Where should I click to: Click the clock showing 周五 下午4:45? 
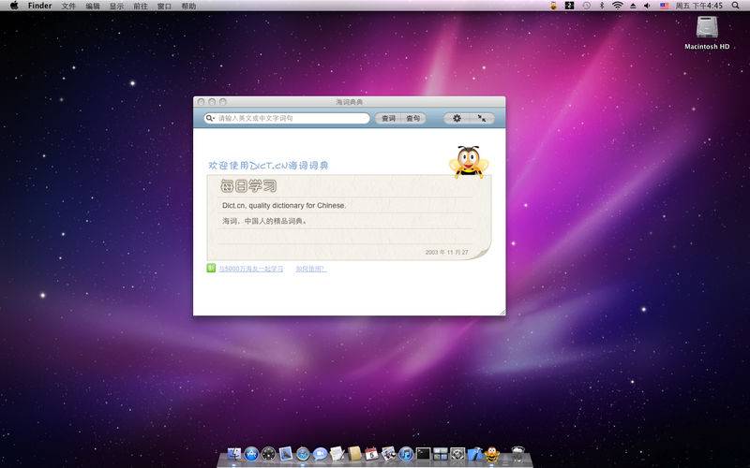(x=698, y=6)
